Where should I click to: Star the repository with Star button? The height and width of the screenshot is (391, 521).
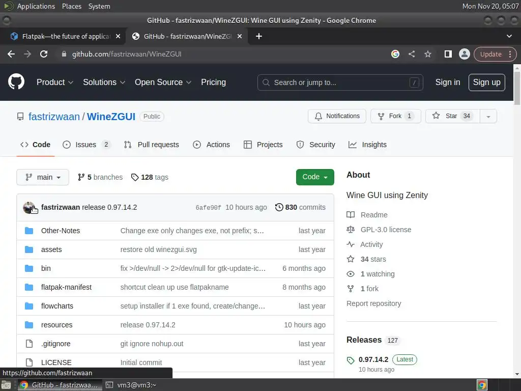coord(452,116)
